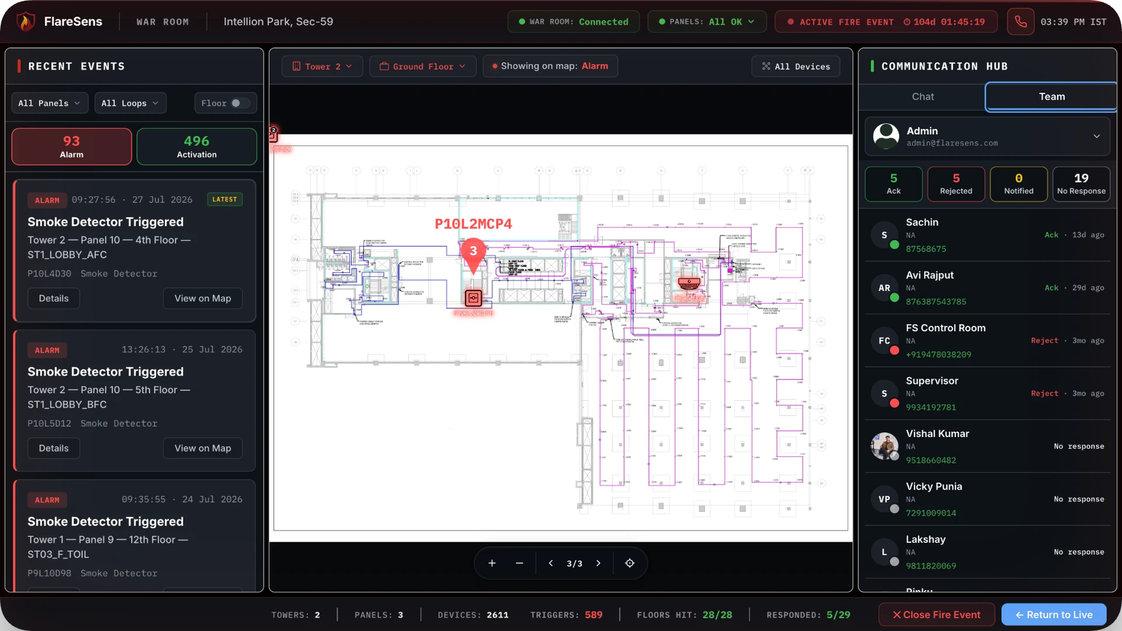Recenter map with crosshair icon
Viewport: 1122px width, 631px height.
(629, 563)
